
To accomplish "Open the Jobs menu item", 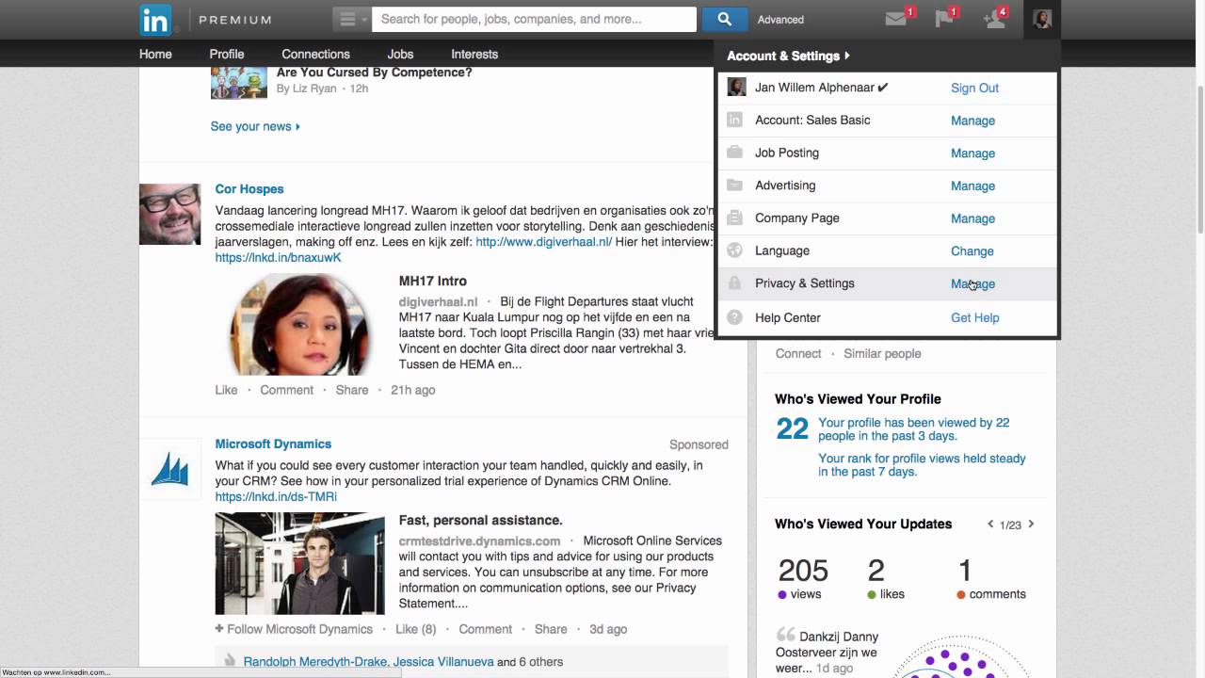I will pos(400,54).
